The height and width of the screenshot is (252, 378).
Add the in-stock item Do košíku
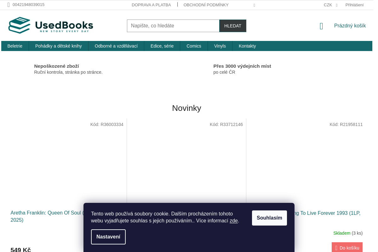(x=347, y=248)
